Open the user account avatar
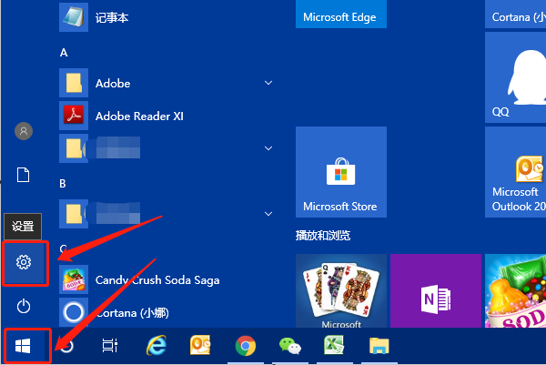546x365 pixels. click(x=24, y=131)
